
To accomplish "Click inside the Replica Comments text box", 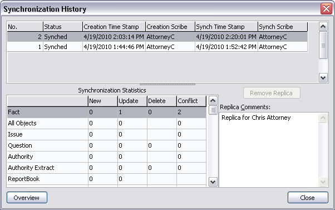I will (x=269, y=150).
